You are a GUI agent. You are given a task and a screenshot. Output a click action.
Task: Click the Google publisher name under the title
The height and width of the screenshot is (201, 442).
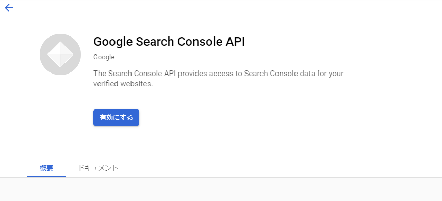point(104,57)
